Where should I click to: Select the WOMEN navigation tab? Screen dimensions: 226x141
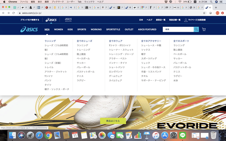click(58, 29)
